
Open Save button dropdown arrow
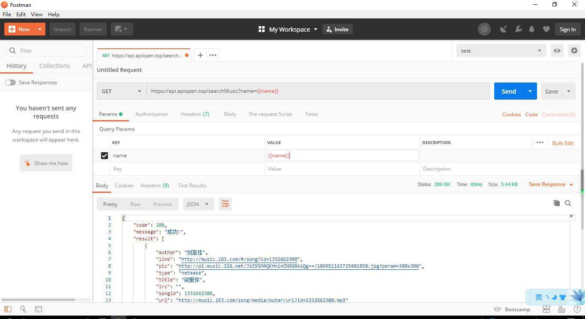point(569,91)
